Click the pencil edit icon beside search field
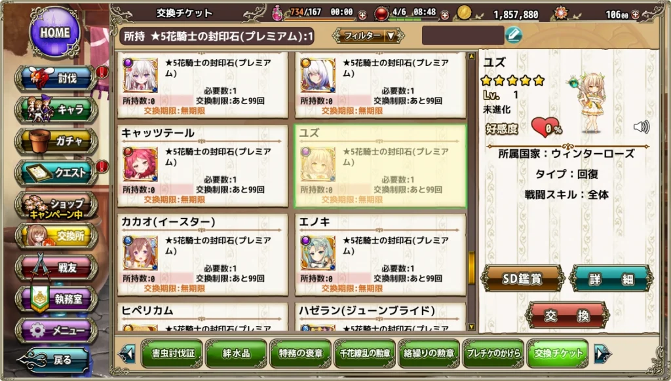Viewport: 671px width, 381px height. 514,35
